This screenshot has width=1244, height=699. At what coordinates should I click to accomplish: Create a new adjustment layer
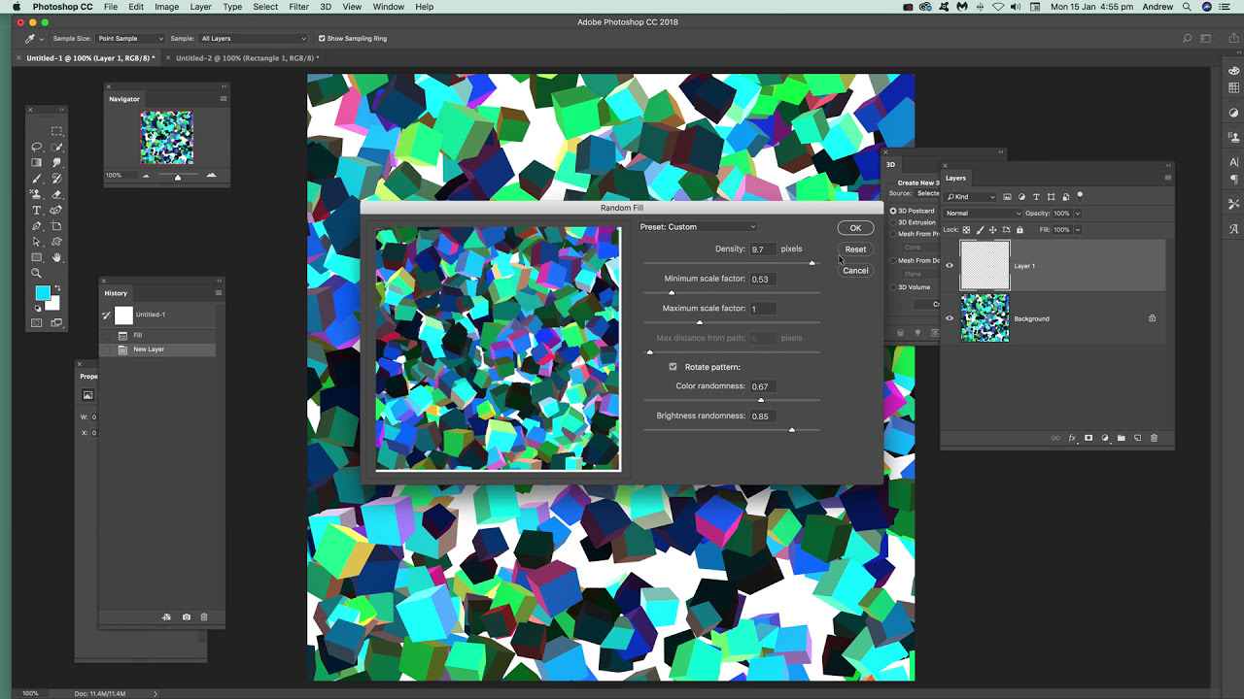click(x=1105, y=438)
